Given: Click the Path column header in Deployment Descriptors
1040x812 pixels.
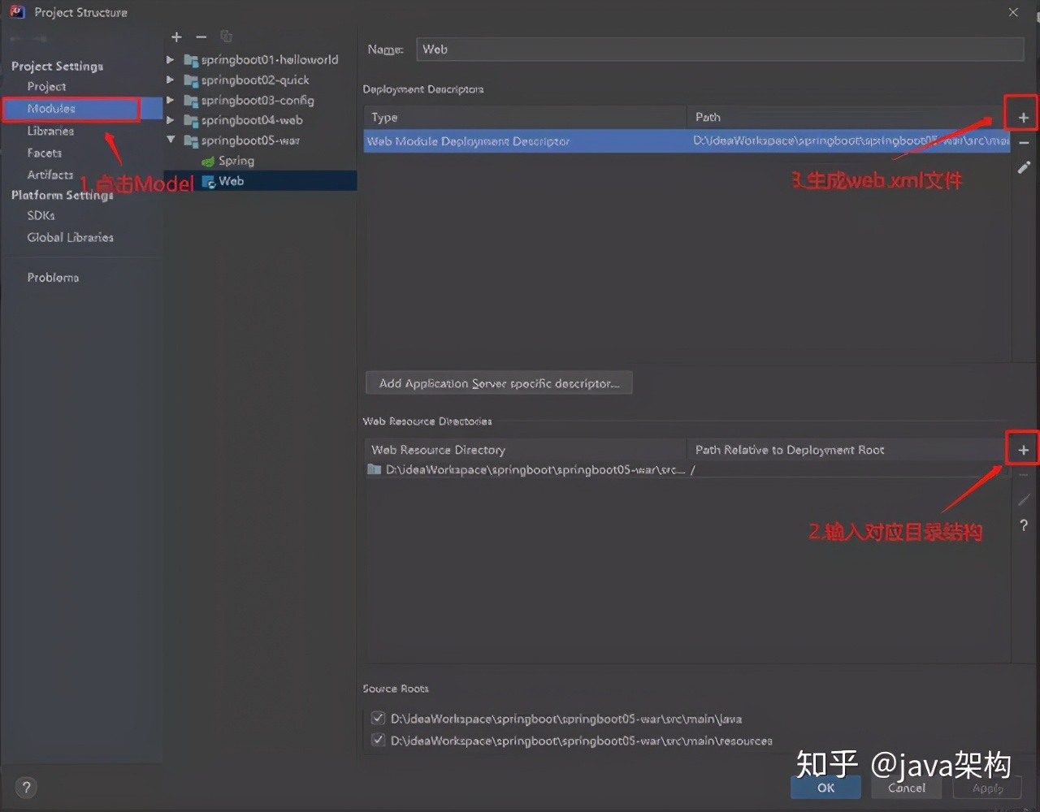Looking at the screenshot, I should click(x=848, y=118).
